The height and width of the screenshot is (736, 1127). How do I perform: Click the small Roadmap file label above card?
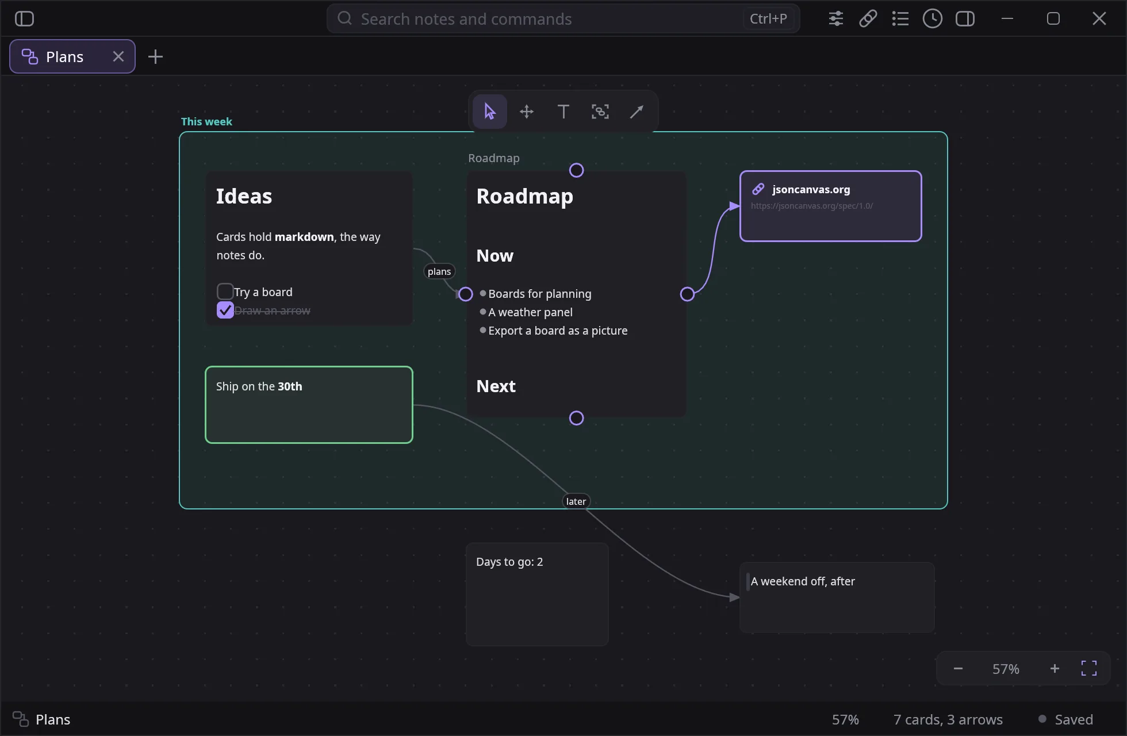coord(493,158)
